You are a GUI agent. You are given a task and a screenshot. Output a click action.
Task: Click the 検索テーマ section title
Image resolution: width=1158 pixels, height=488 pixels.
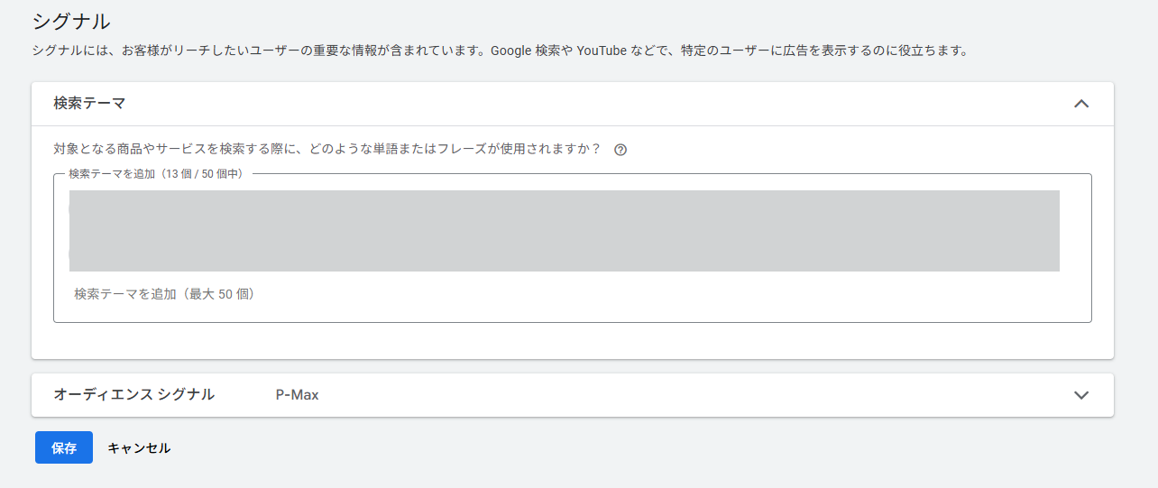[89, 104]
